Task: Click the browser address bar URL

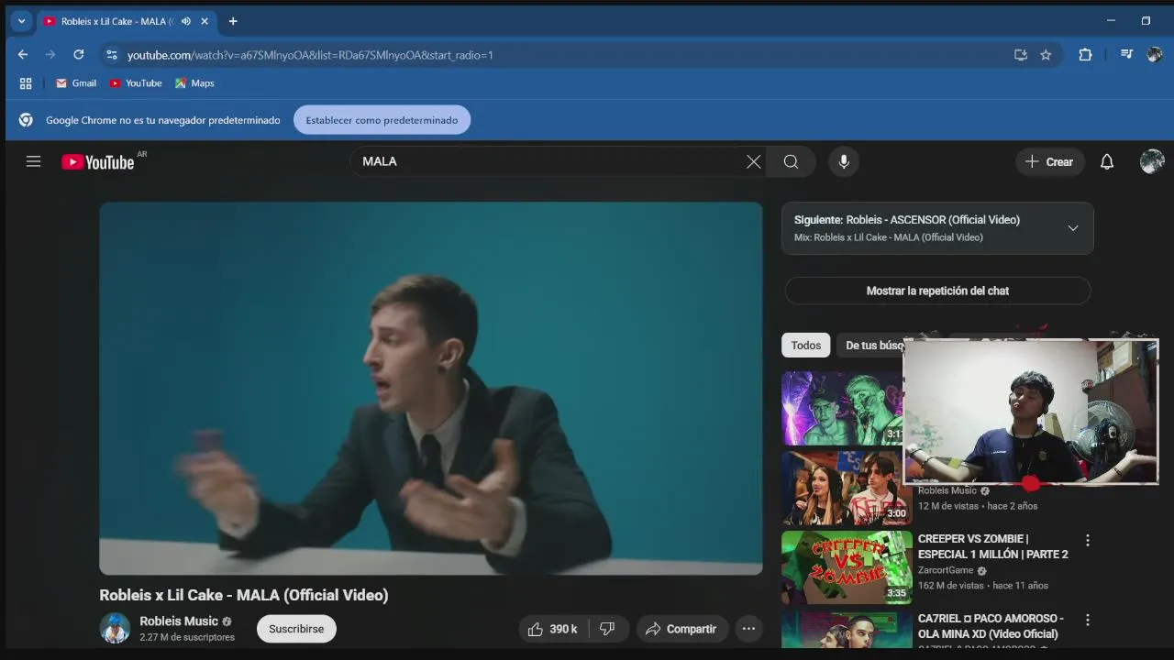Action: tap(310, 55)
